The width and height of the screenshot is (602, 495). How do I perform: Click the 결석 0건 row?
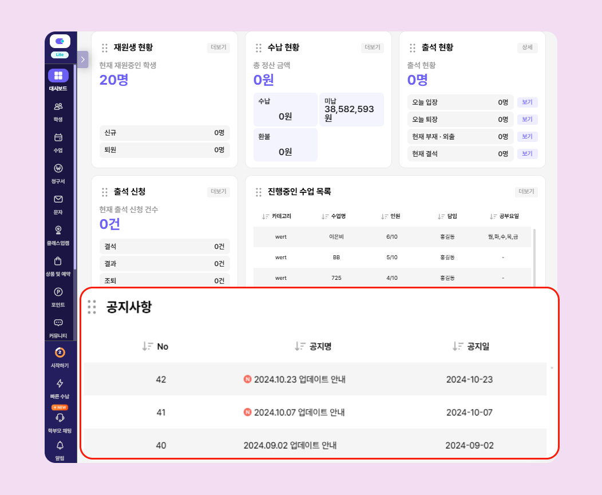165,247
